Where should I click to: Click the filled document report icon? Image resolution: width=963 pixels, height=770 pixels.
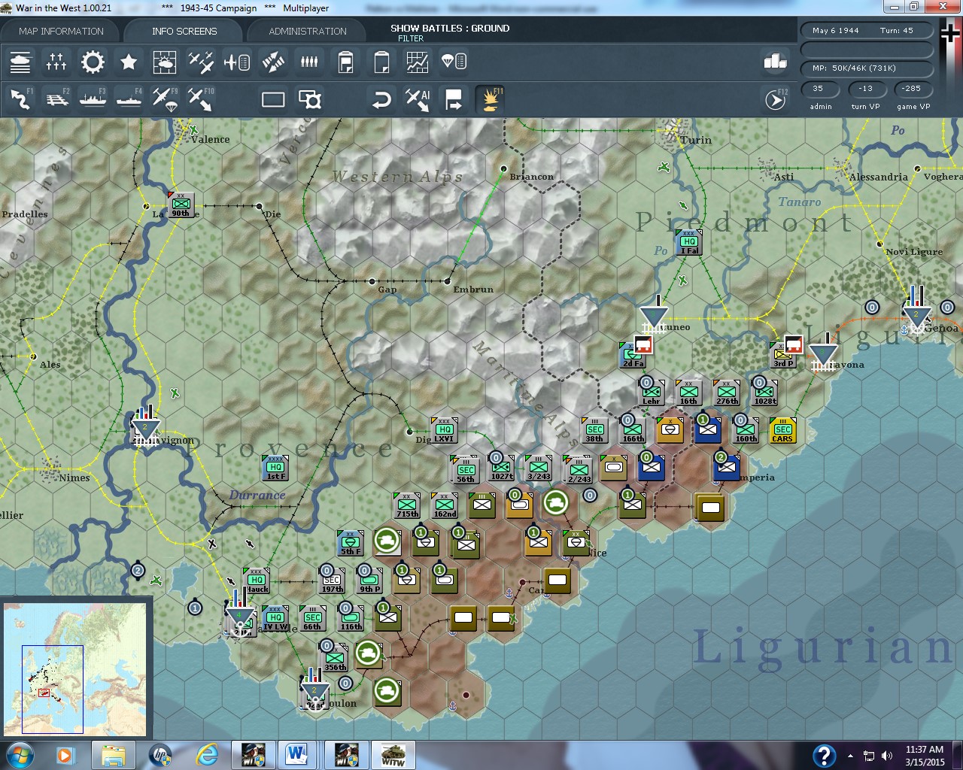coord(345,62)
